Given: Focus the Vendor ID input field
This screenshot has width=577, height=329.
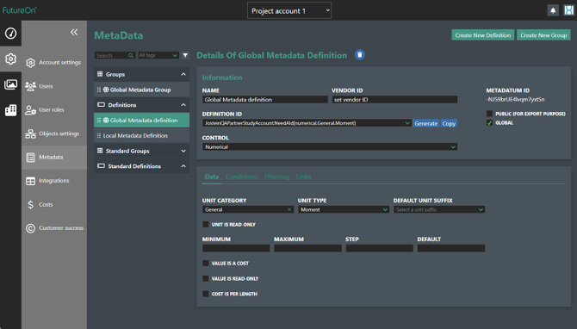Looking at the screenshot, I should (394, 99).
